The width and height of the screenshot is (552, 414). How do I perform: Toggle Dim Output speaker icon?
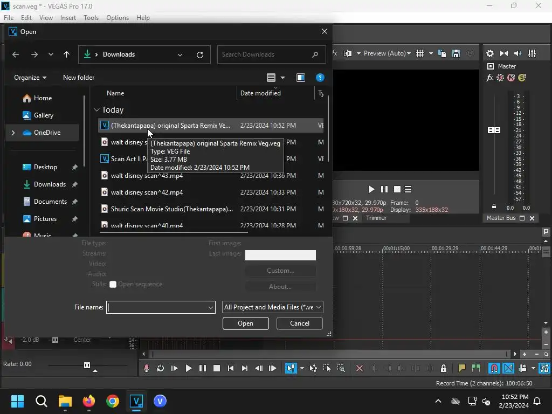518,53
